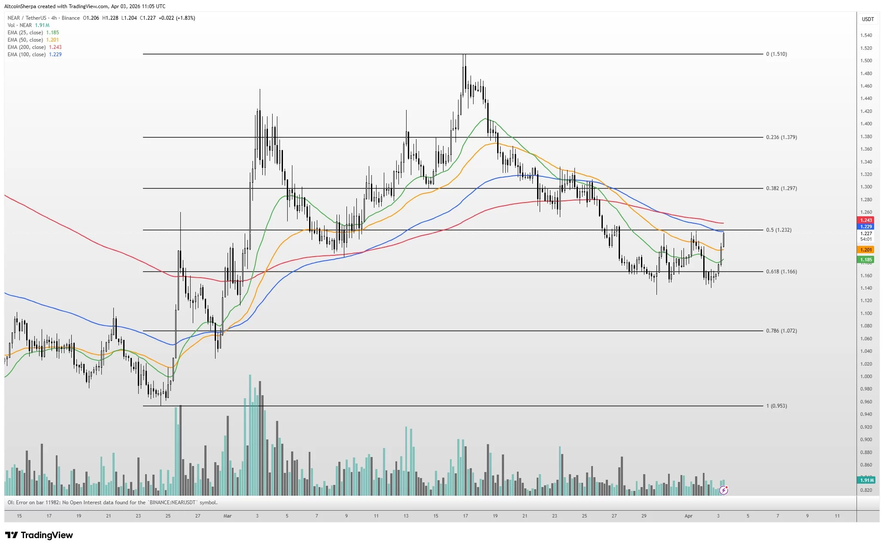Click the 0 (1.510) Fibonacci top level label

(776, 54)
